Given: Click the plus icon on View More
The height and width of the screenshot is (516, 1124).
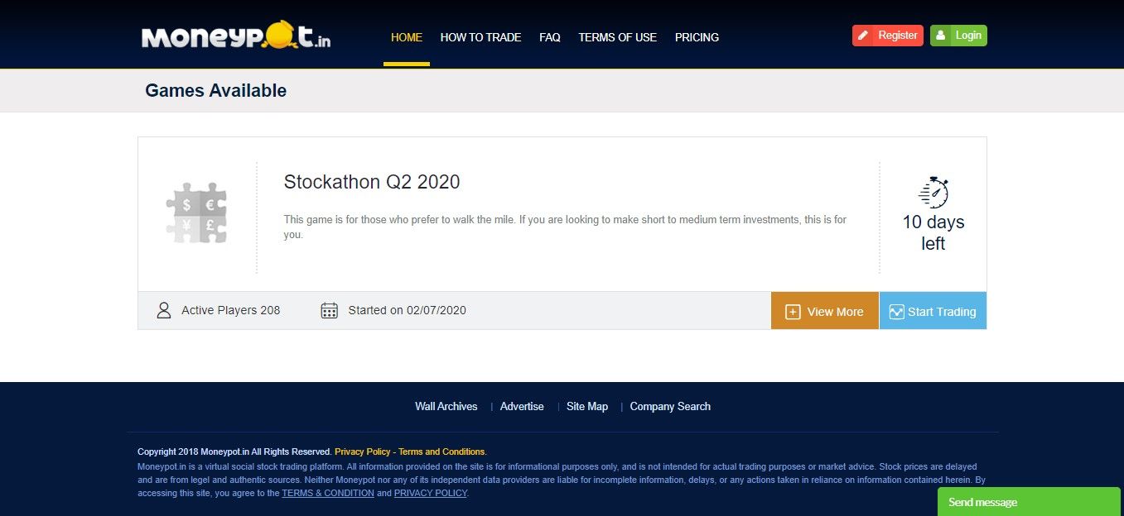Looking at the screenshot, I should 793,312.
